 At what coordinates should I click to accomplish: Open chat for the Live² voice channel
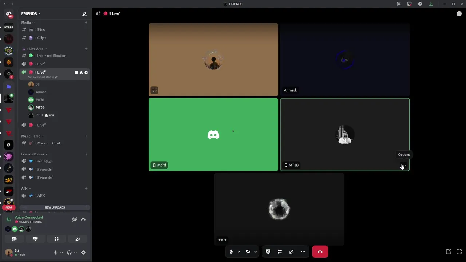76,72
